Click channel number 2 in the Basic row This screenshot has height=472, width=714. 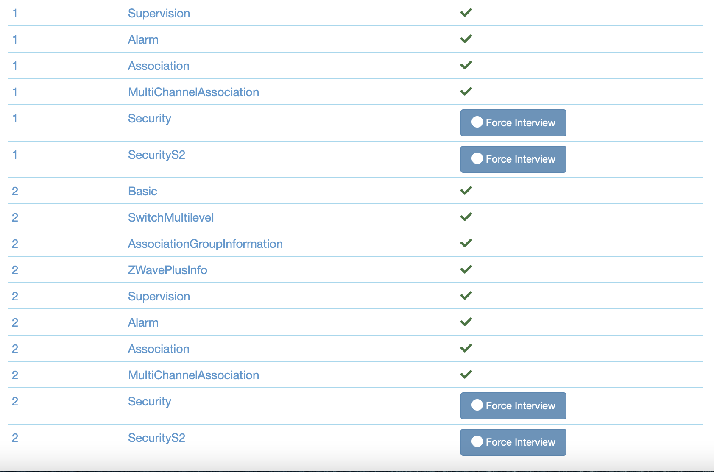tap(15, 192)
